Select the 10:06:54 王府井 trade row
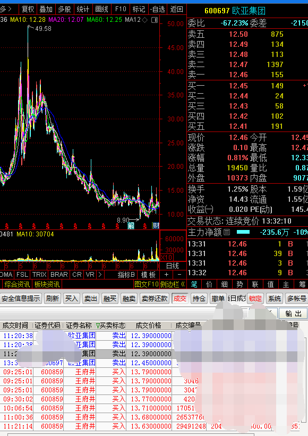Screen dimensions: 308x436 154,408
